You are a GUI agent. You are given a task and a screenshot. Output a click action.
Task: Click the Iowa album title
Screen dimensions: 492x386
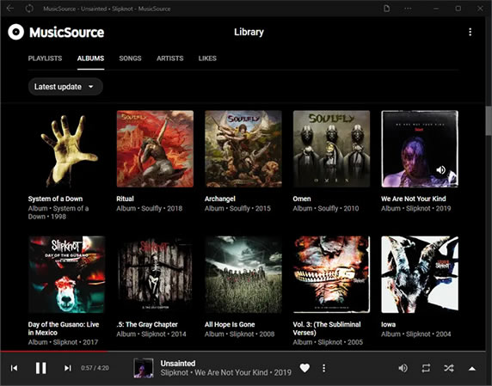(388, 325)
